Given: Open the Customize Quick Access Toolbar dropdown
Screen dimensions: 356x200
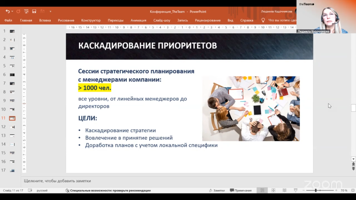Looking at the screenshot, I should (x=50, y=11).
